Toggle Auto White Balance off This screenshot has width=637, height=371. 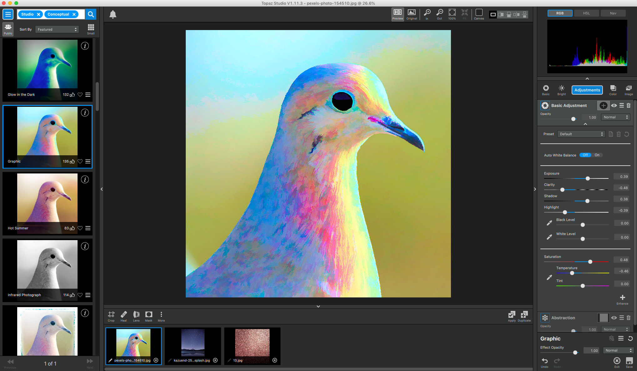pyautogui.click(x=585, y=155)
